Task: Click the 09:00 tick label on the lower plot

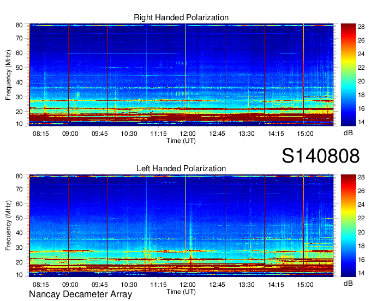Action: 70,285
